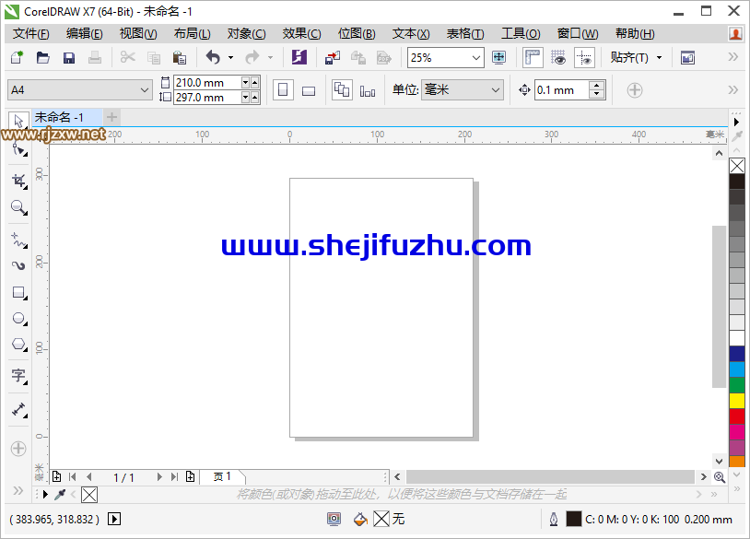Switch page to Landscape orientation
The height and width of the screenshot is (539, 750).
pos(309,90)
